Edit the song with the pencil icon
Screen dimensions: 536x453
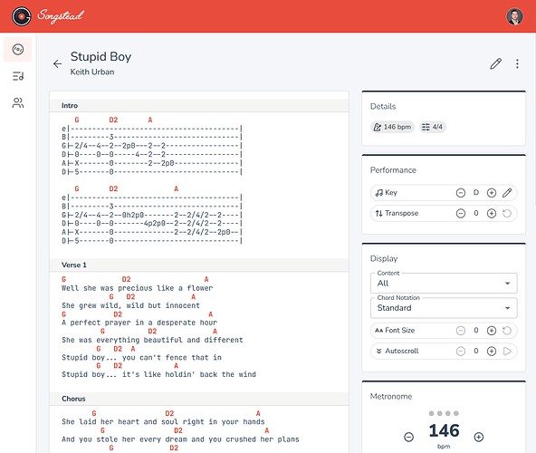tap(495, 63)
